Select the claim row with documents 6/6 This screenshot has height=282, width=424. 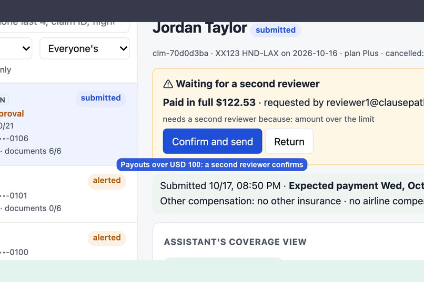point(68,124)
